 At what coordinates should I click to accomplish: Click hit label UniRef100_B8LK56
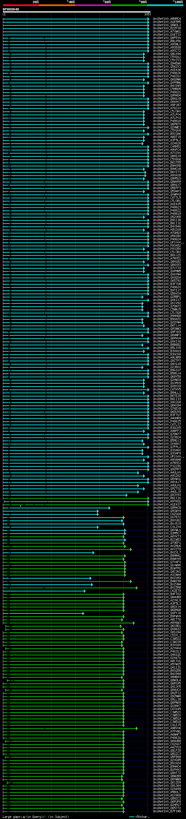coord(167,41)
